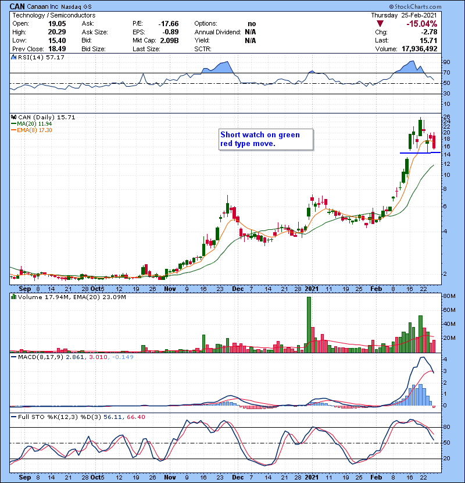This screenshot has width=465, height=483.
Task: Click the stochastic %D value 66.40
Action: point(135,417)
